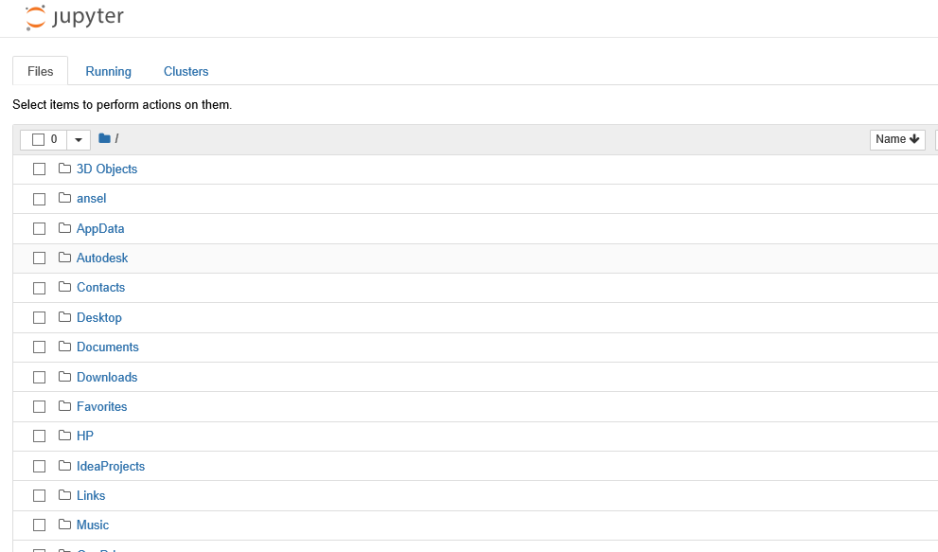Click the folder icon beside IdeaProjects
Viewport: 938px width, 552px height.
coord(64,466)
